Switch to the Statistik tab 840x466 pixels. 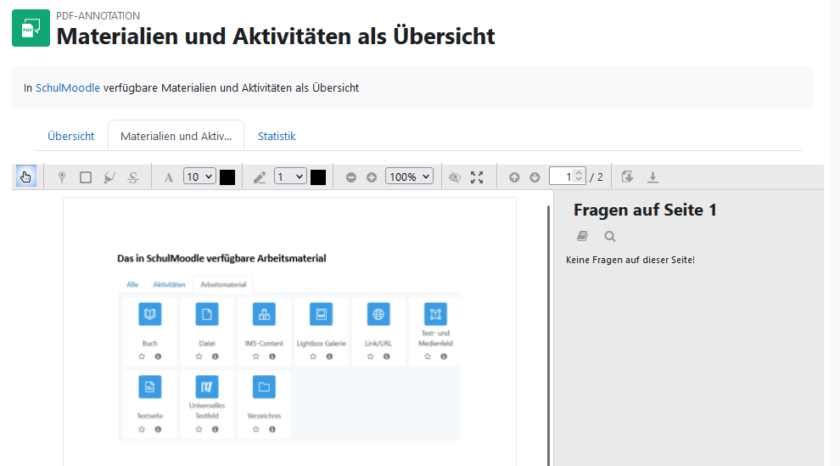tap(277, 136)
